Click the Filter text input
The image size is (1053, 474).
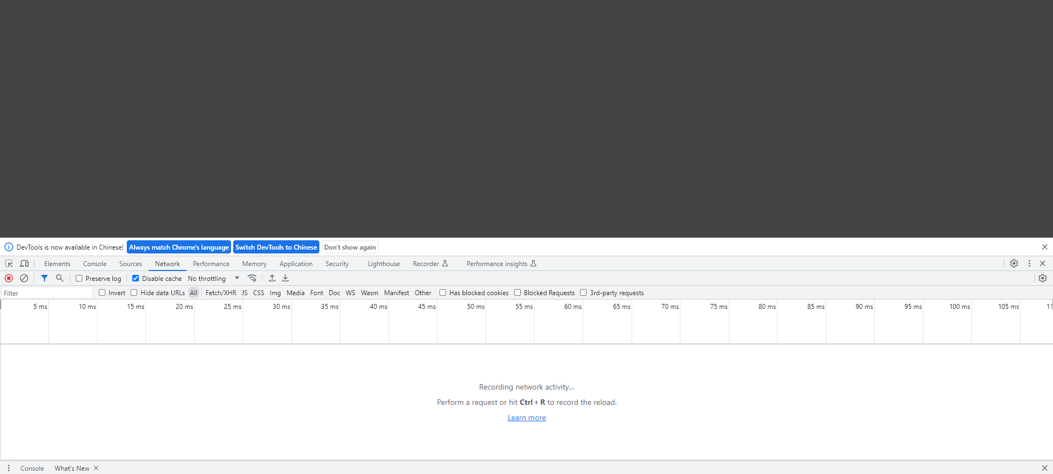click(47, 293)
